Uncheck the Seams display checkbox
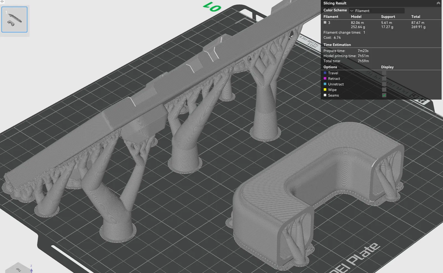This screenshot has height=273, width=443. (x=384, y=95)
